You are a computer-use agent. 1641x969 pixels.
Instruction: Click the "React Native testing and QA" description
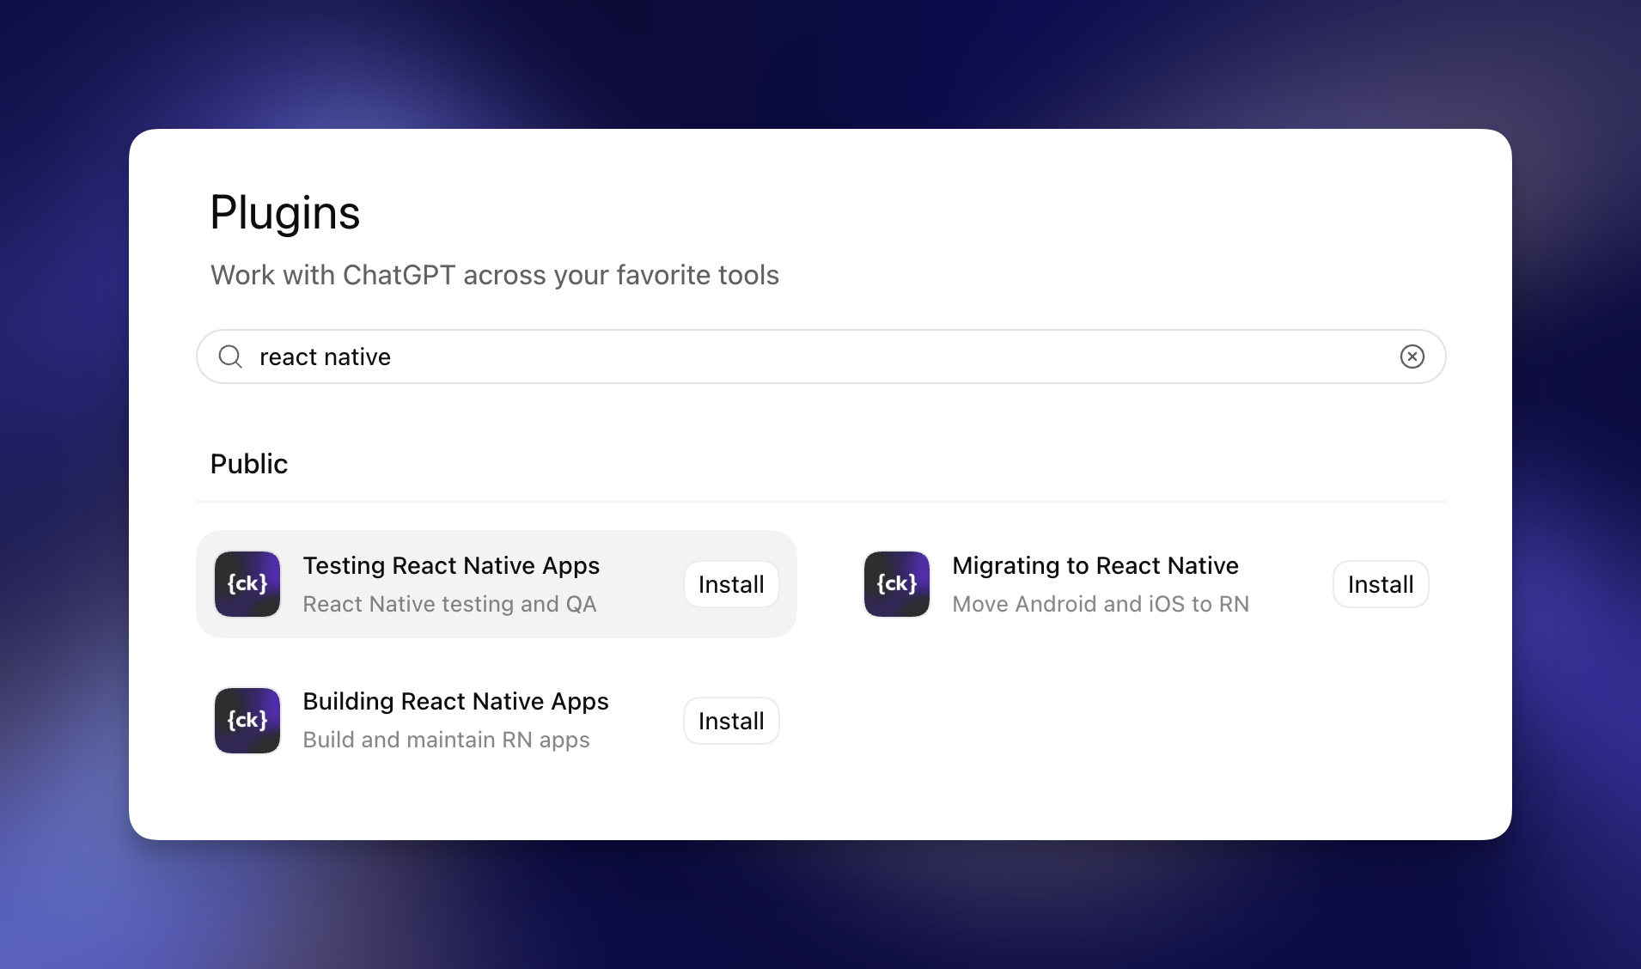(x=449, y=604)
